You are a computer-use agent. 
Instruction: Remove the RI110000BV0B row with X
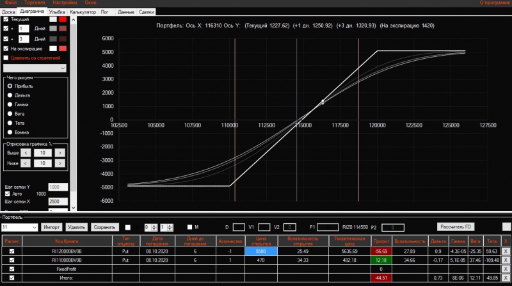(x=506, y=260)
